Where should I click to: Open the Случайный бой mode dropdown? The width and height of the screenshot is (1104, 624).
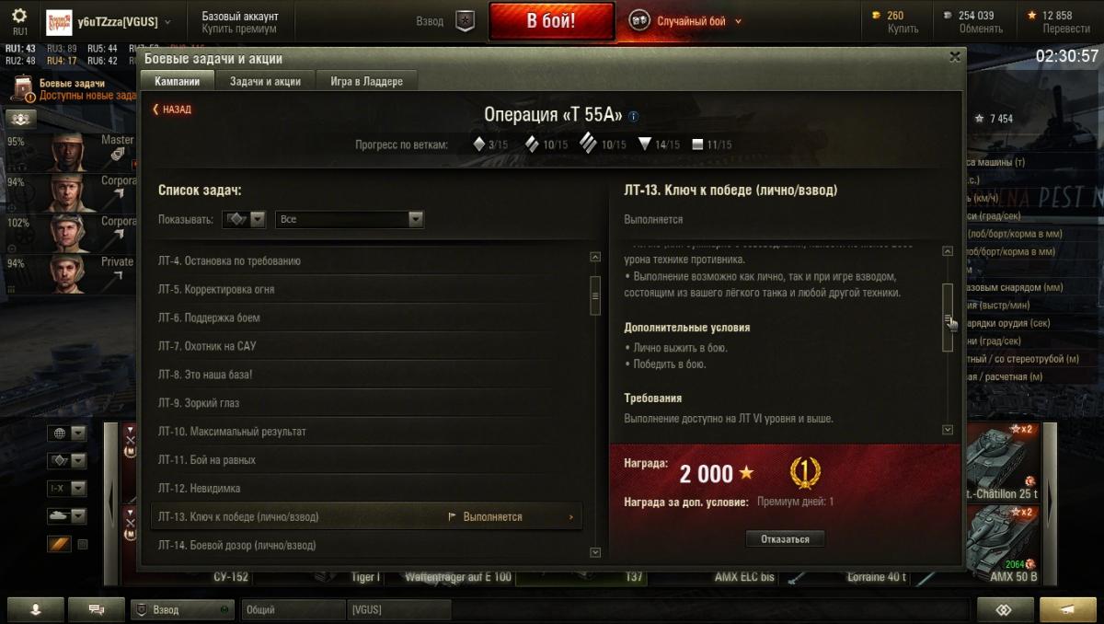pyautogui.click(x=686, y=21)
